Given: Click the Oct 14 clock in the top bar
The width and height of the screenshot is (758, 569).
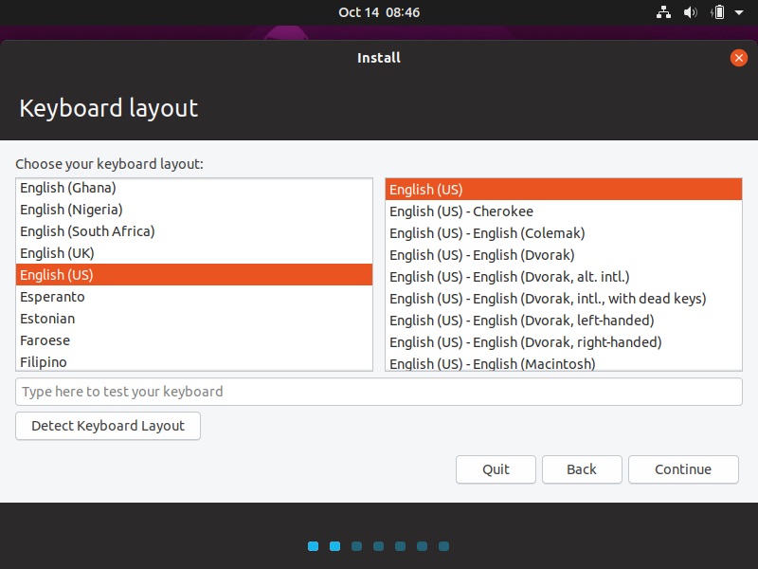Looking at the screenshot, I should [x=377, y=12].
